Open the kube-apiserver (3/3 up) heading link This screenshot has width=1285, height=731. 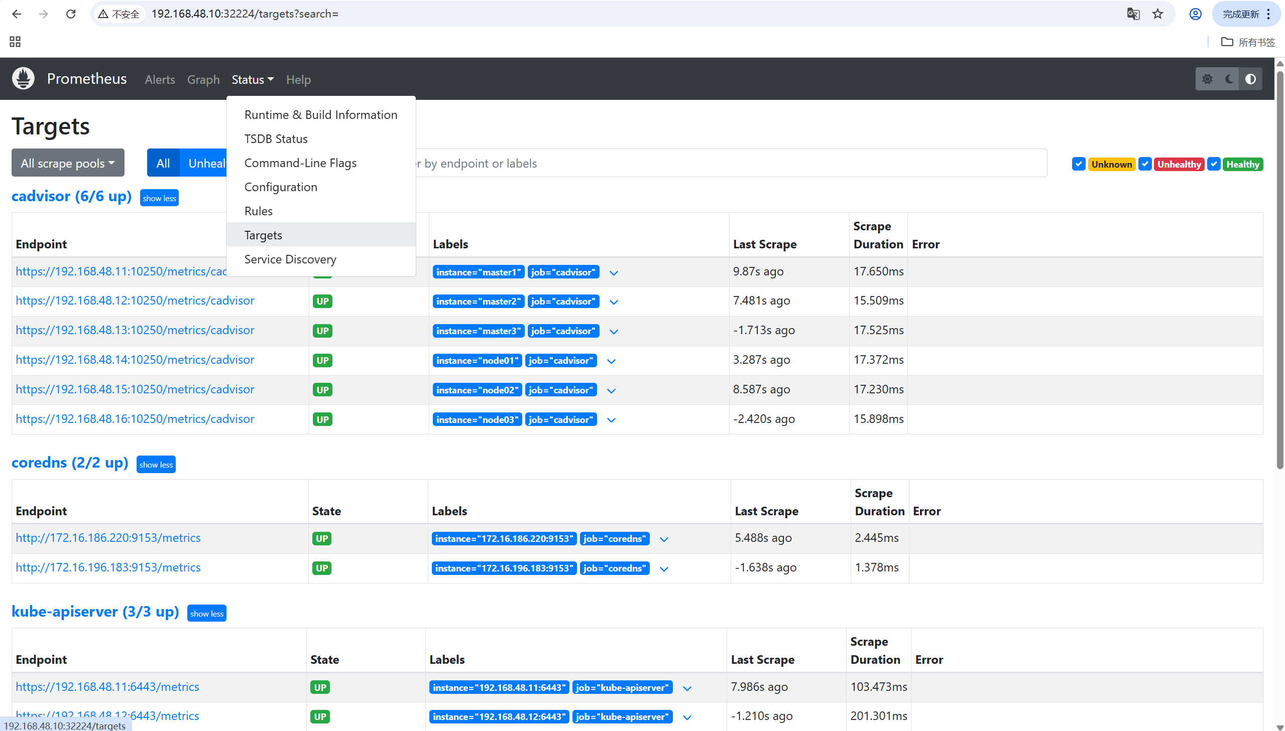(95, 612)
